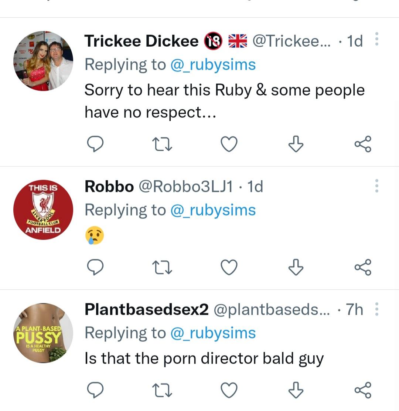Open more options for Robbo's tweet

(x=376, y=186)
